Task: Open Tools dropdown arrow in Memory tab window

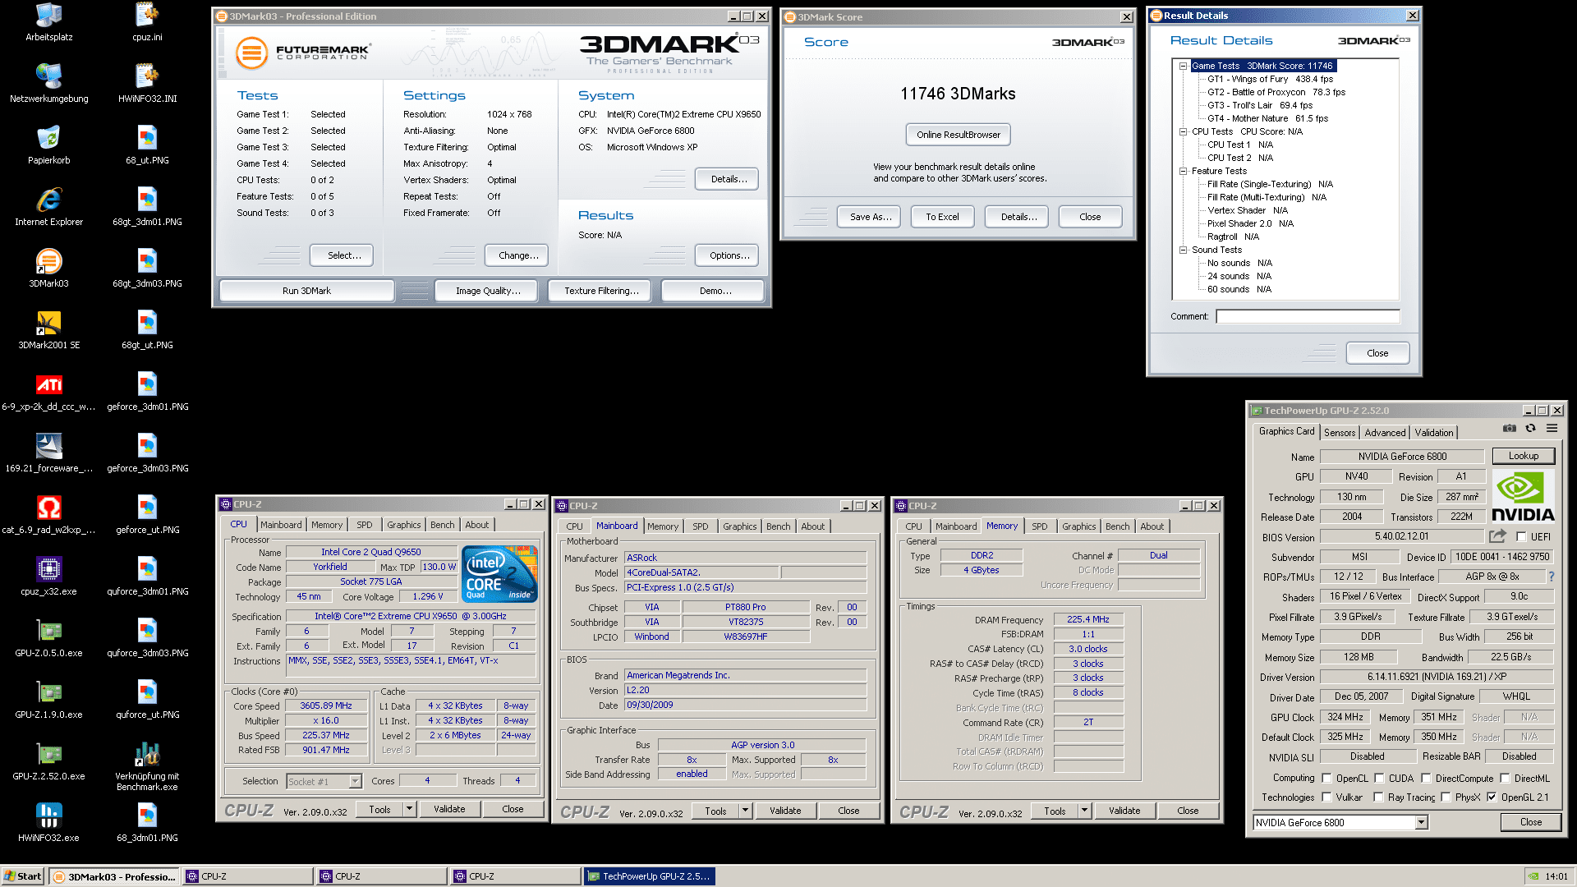Action: coord(1084,811)
